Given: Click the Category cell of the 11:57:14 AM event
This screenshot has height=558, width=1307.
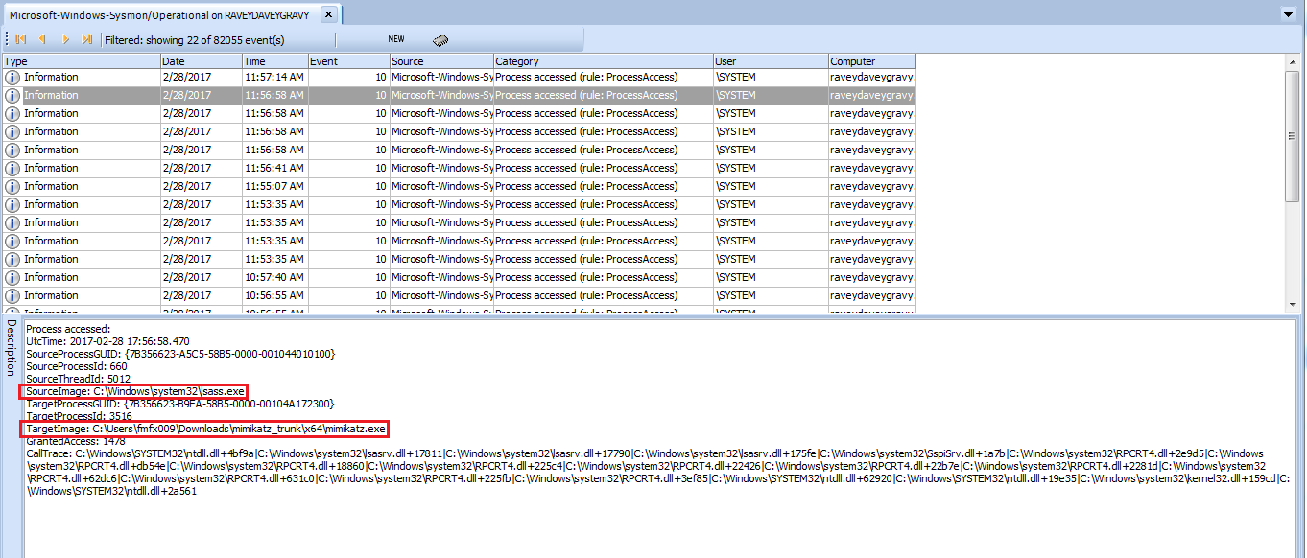Looking at the screenshot, I should pos(604,77).
